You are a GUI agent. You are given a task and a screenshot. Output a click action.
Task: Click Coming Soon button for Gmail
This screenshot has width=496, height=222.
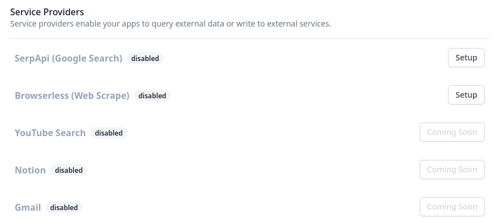click(452, 207)
